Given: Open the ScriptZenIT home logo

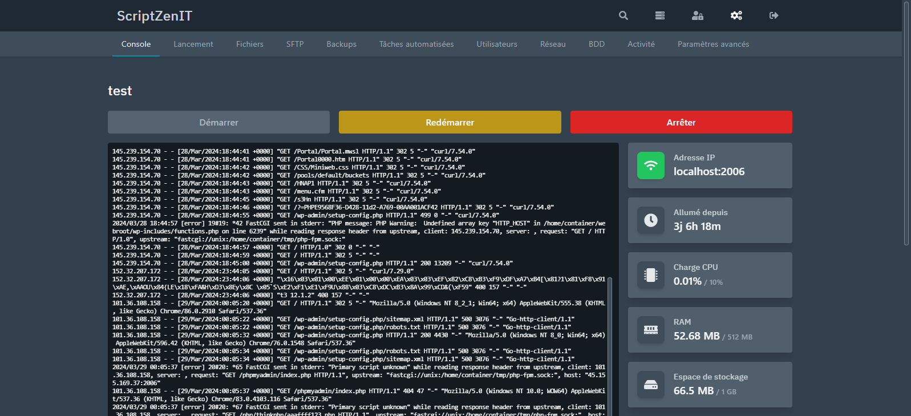Looking at the screenshot, I should [155, 16].
